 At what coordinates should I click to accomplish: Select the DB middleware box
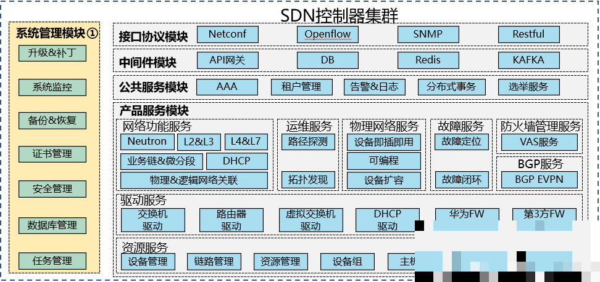[x=328, y=60]
